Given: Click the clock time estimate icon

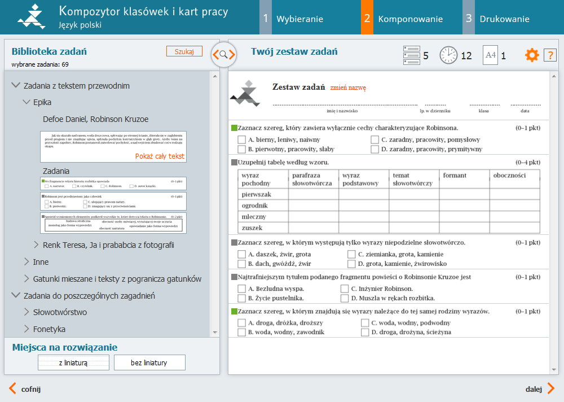Looking at the screenshot, I should click(x=448, y=55).
